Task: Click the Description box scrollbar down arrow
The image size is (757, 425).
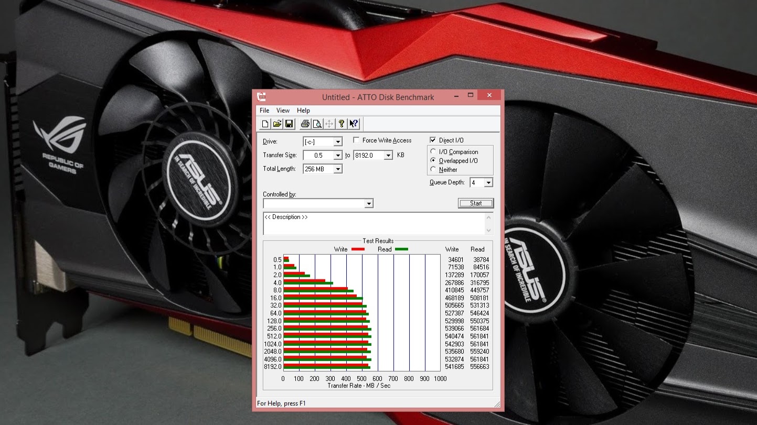Action: click(489, 230)
